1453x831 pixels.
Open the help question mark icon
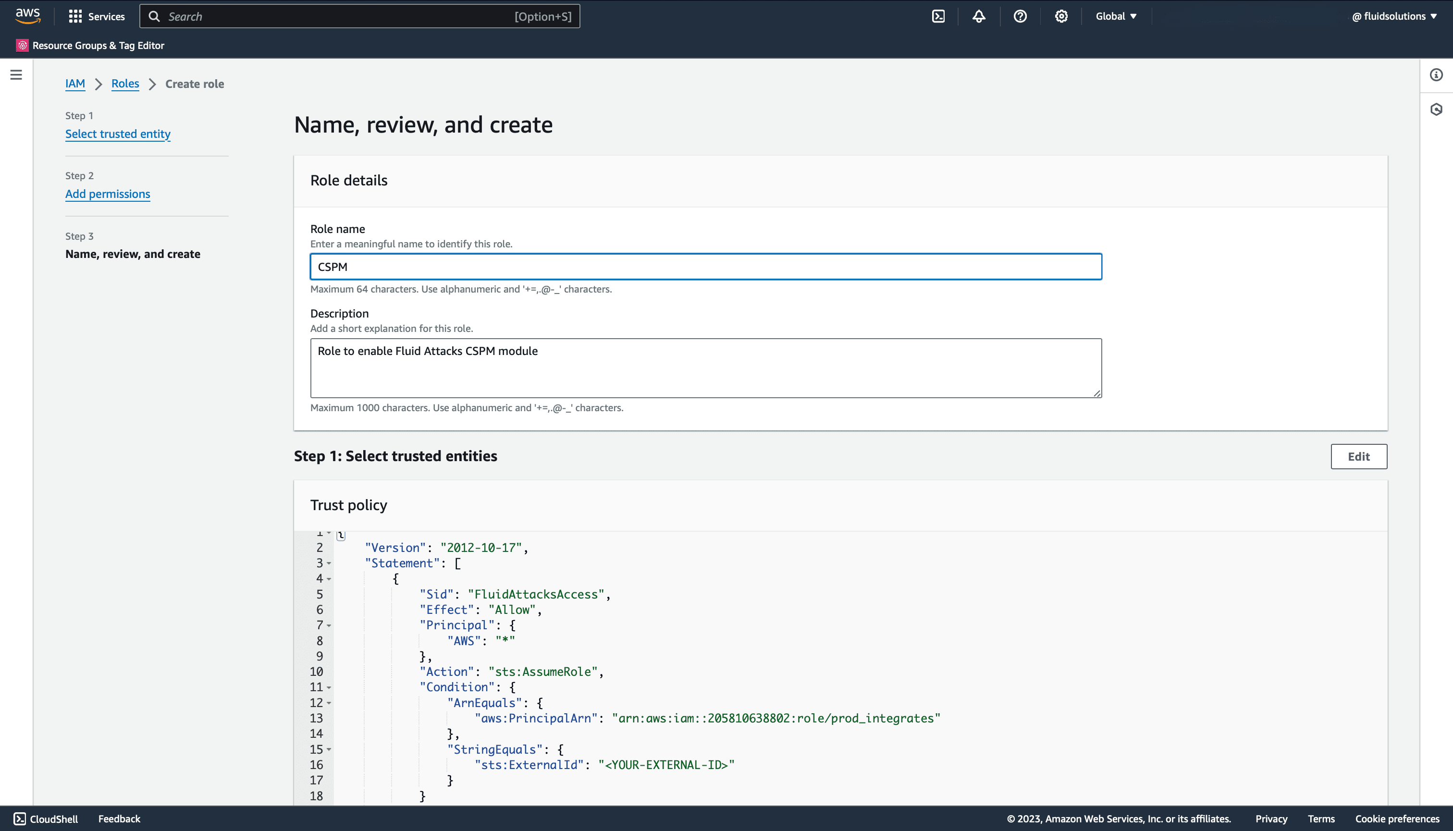coord(1020,16)
